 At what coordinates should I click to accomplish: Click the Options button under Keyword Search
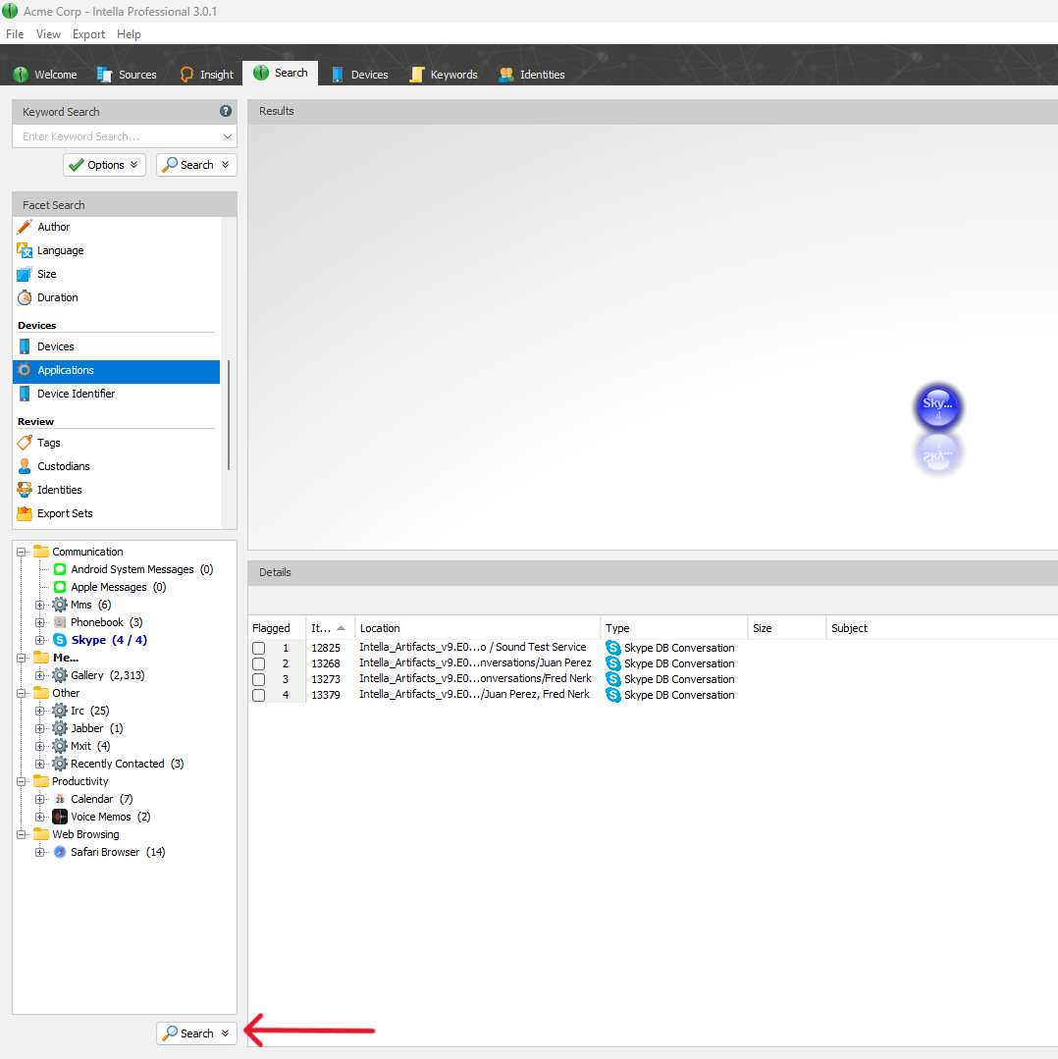pyautogui.click(x=104, y=165)
